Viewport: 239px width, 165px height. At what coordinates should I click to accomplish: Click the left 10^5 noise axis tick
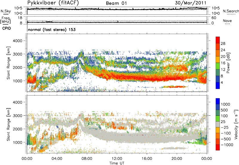coord(19,8)
